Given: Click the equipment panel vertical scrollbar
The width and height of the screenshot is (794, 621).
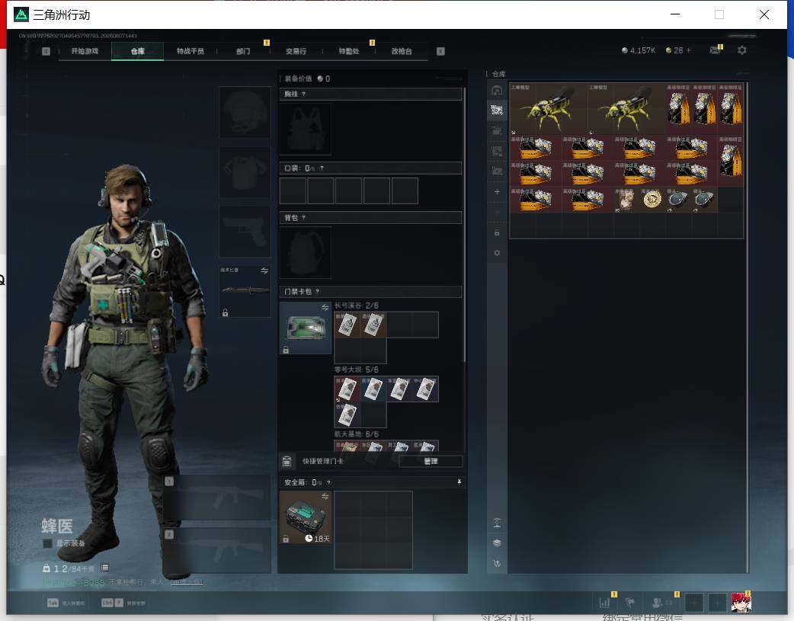Looking at the screenshot, I should 464,226.
